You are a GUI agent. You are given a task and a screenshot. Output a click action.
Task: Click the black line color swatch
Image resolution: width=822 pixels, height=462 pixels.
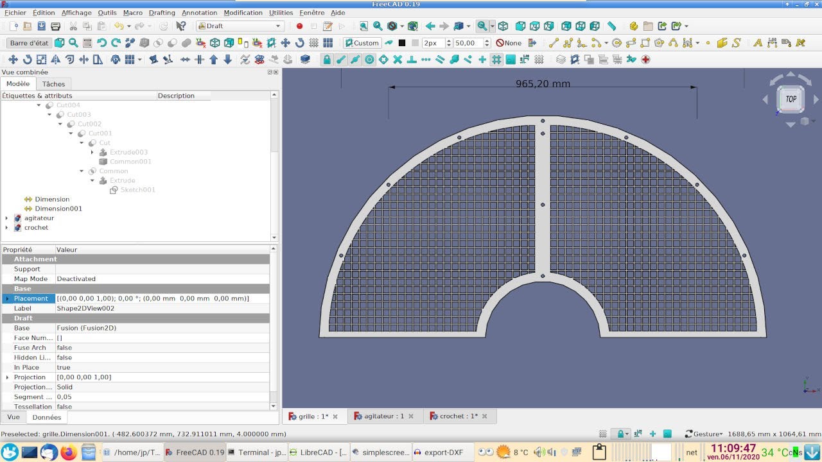[x=402, y=43]
